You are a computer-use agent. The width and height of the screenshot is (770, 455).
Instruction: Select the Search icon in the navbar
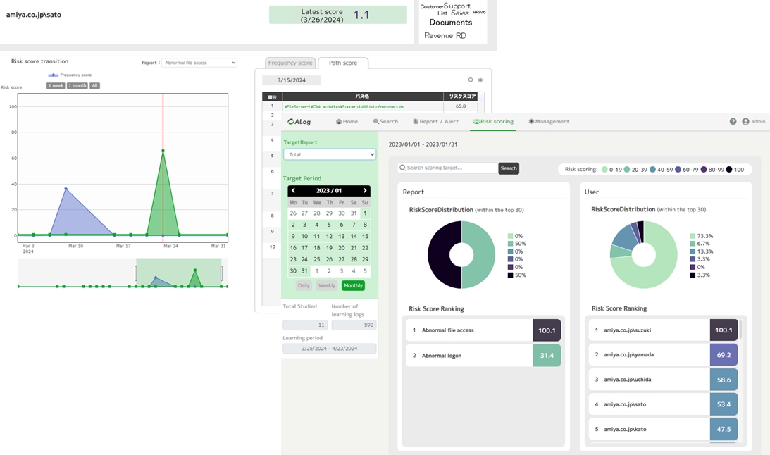(x=375, y=121)
